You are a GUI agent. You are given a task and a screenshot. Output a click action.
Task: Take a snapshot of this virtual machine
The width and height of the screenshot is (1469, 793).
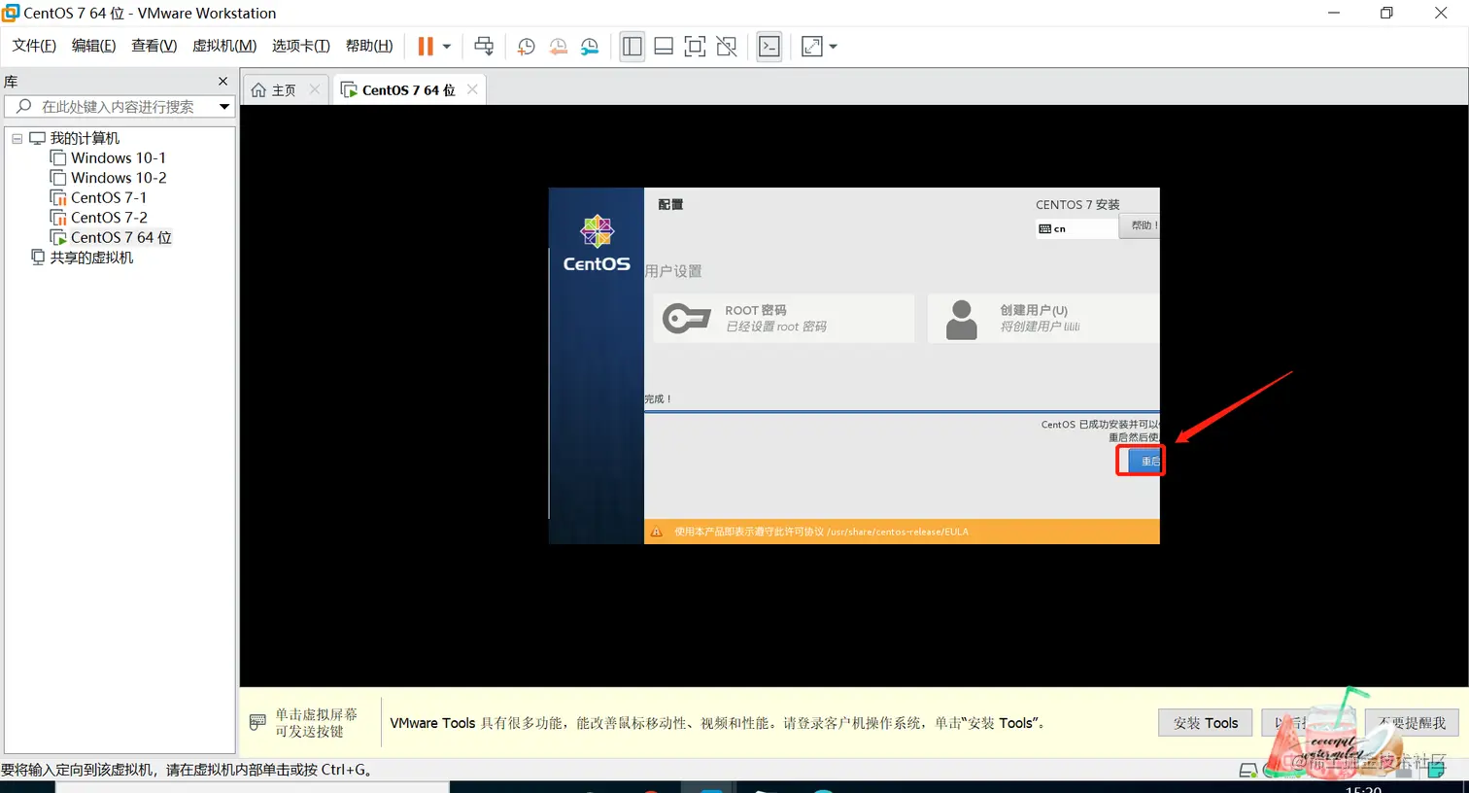point(527,46)
